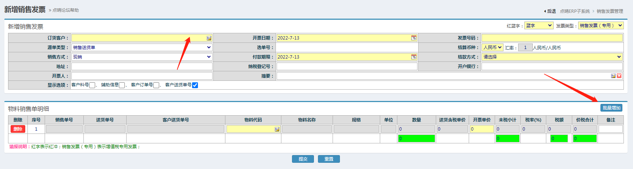Click the red clear icon in 摘要

pos(619,76)
